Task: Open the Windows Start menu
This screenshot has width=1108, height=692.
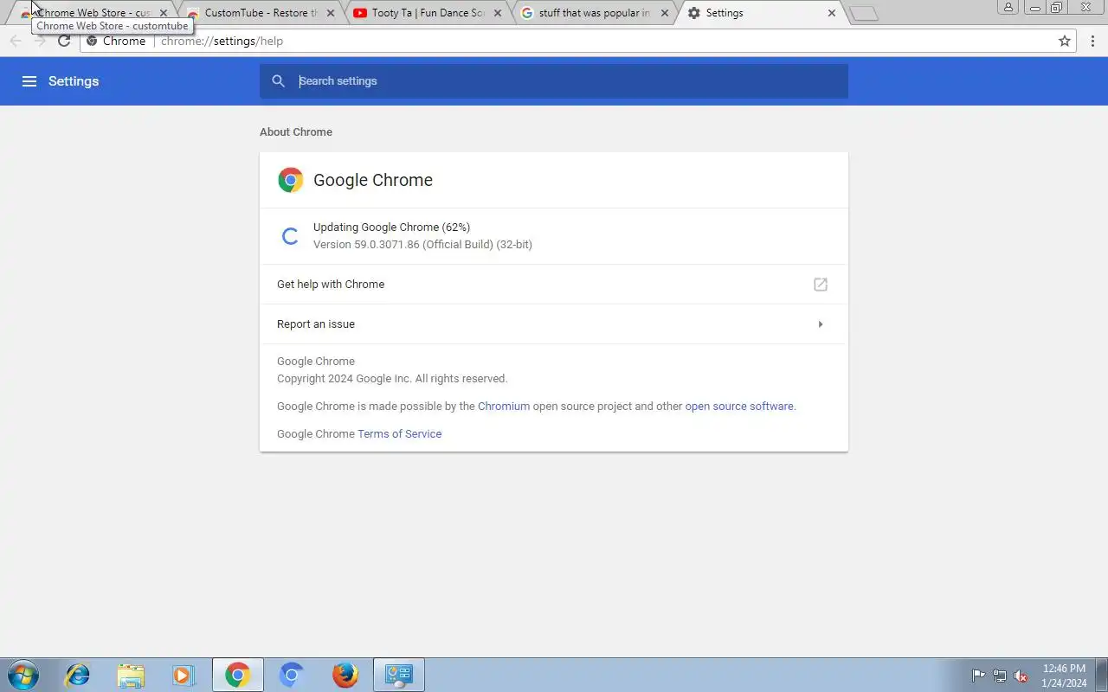Action: click(x=23, y=675)
